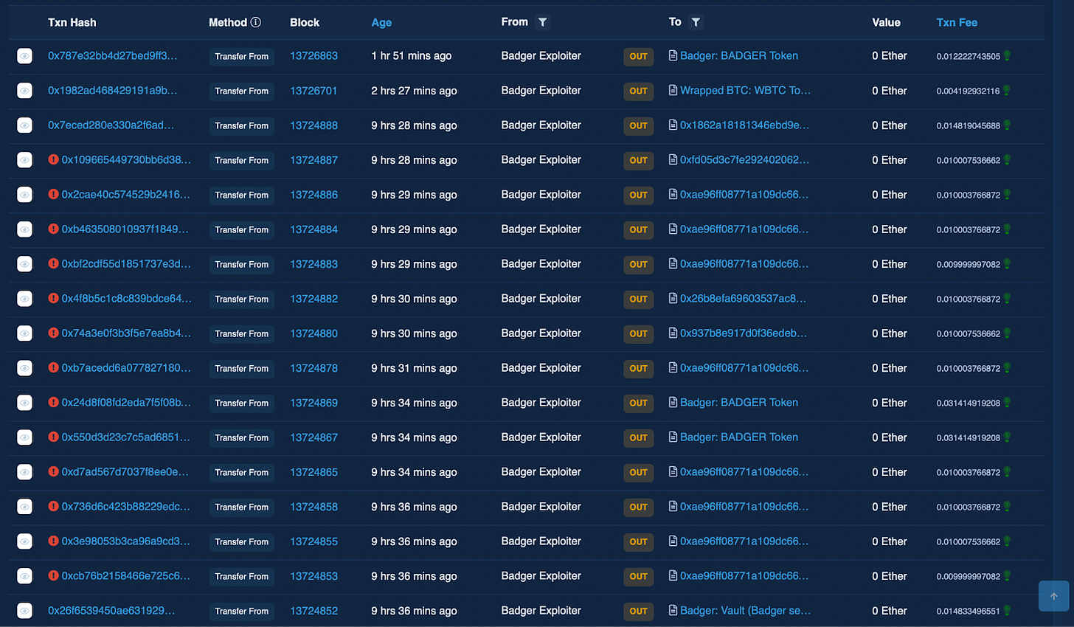Select the fee value 0.014819045688

tap(969, 126)
